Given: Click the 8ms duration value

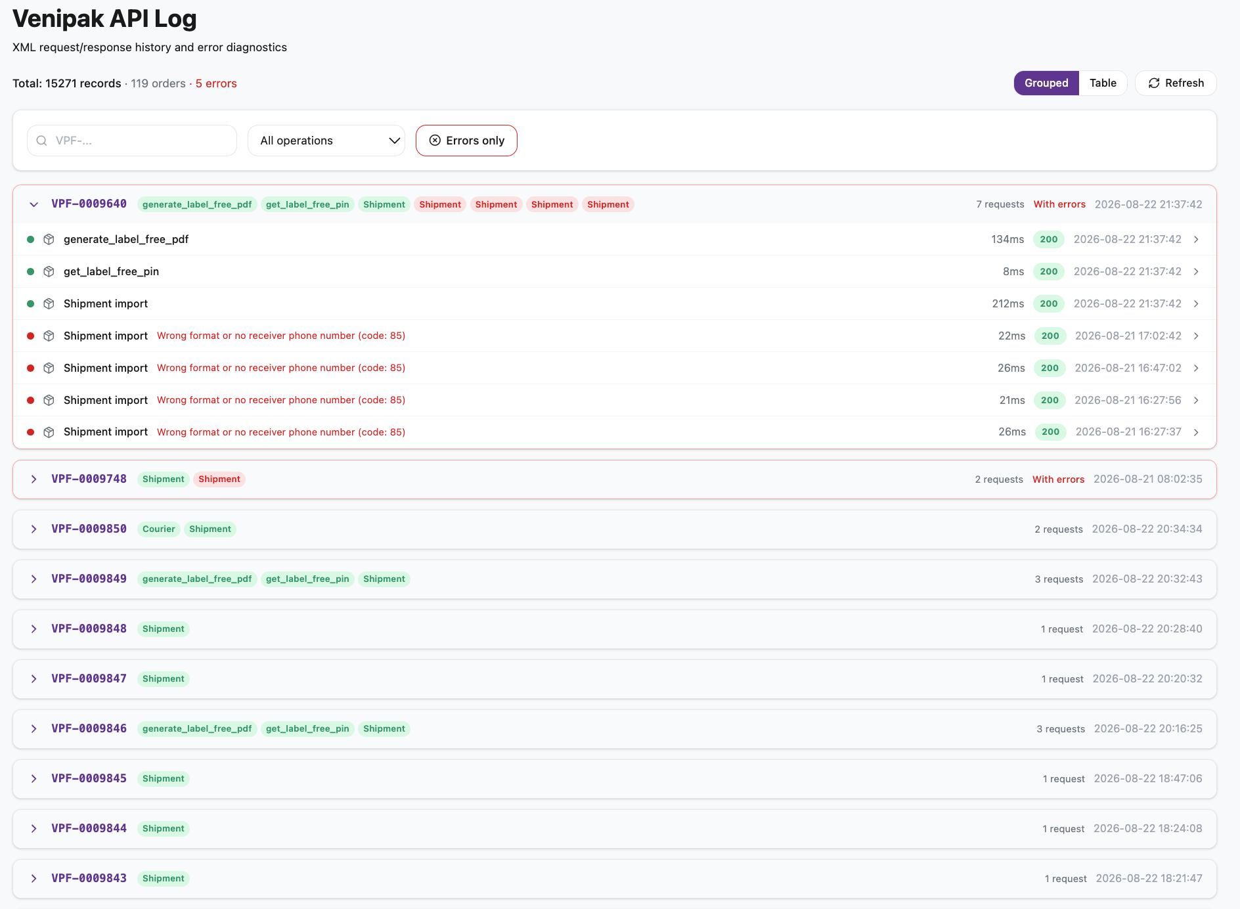Looking at the screenshot, I should [1013, 271].
